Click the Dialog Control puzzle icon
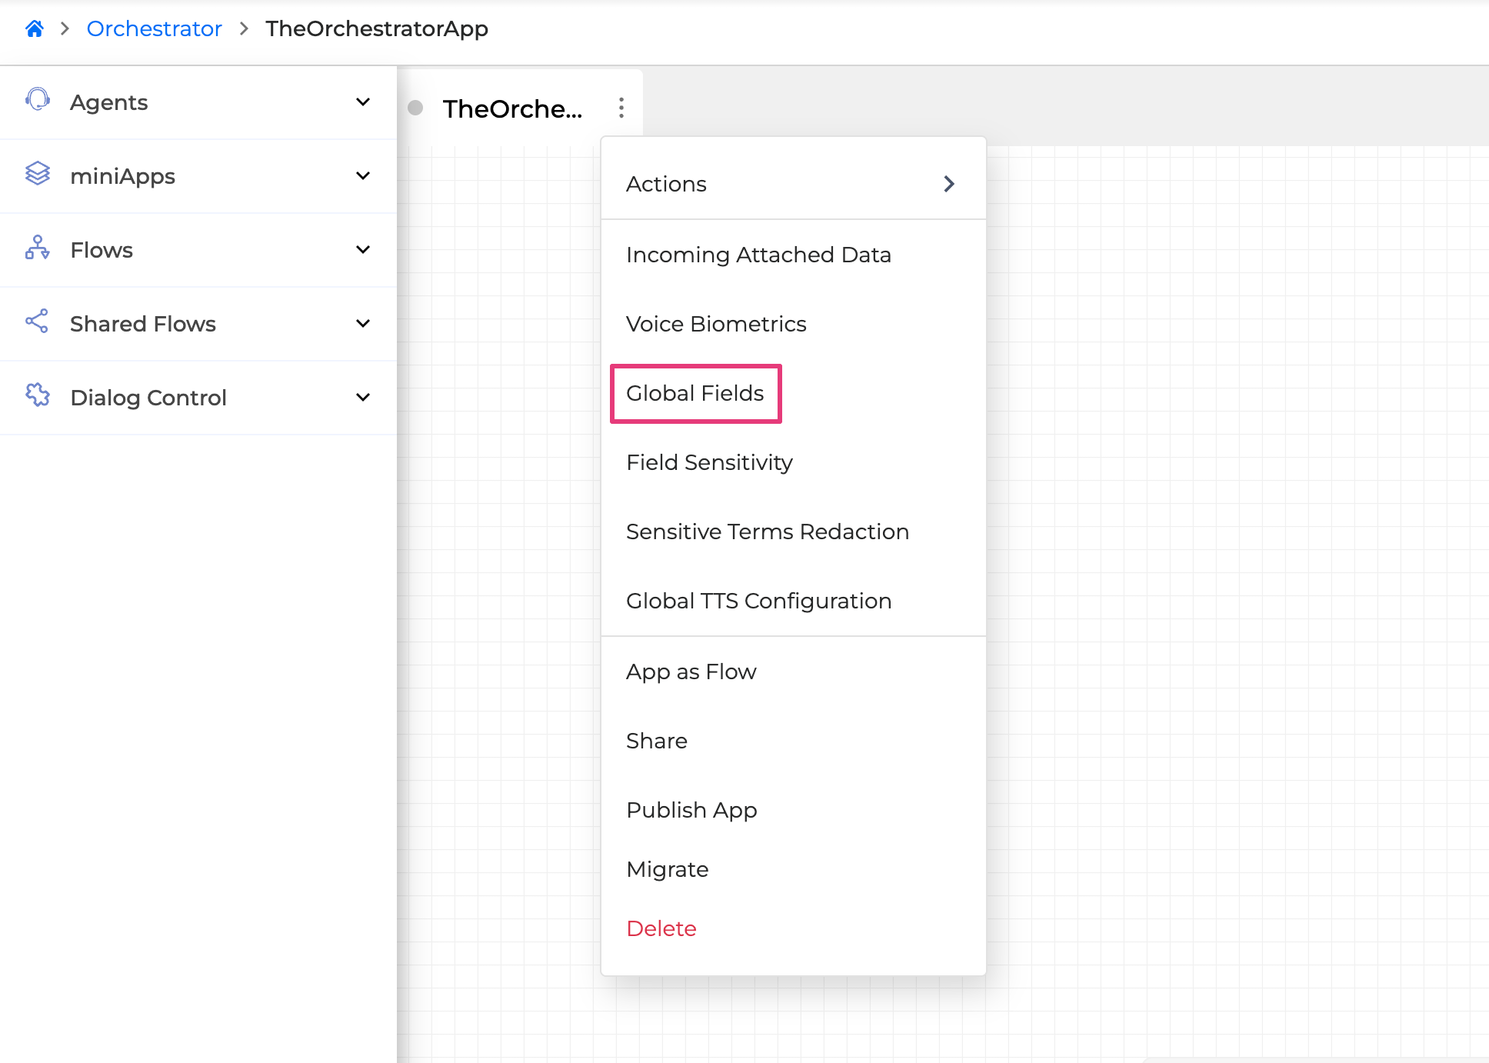Viewport: 1489px width, 1063px height. coord(38,395)
